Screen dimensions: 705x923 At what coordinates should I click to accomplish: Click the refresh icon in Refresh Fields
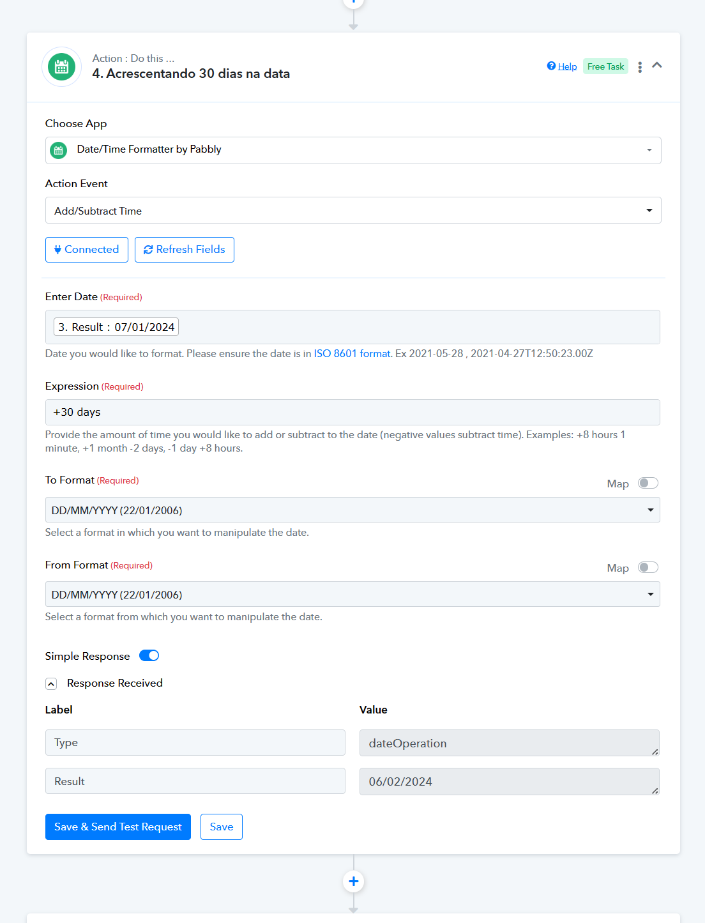pos(148,250)
